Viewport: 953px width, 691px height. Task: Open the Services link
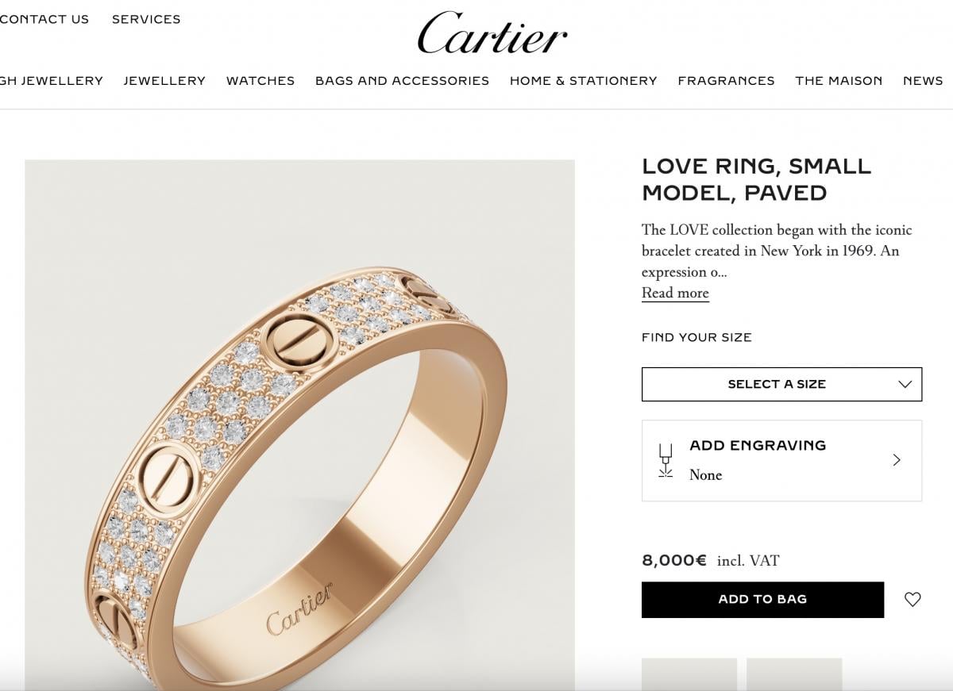146,19
